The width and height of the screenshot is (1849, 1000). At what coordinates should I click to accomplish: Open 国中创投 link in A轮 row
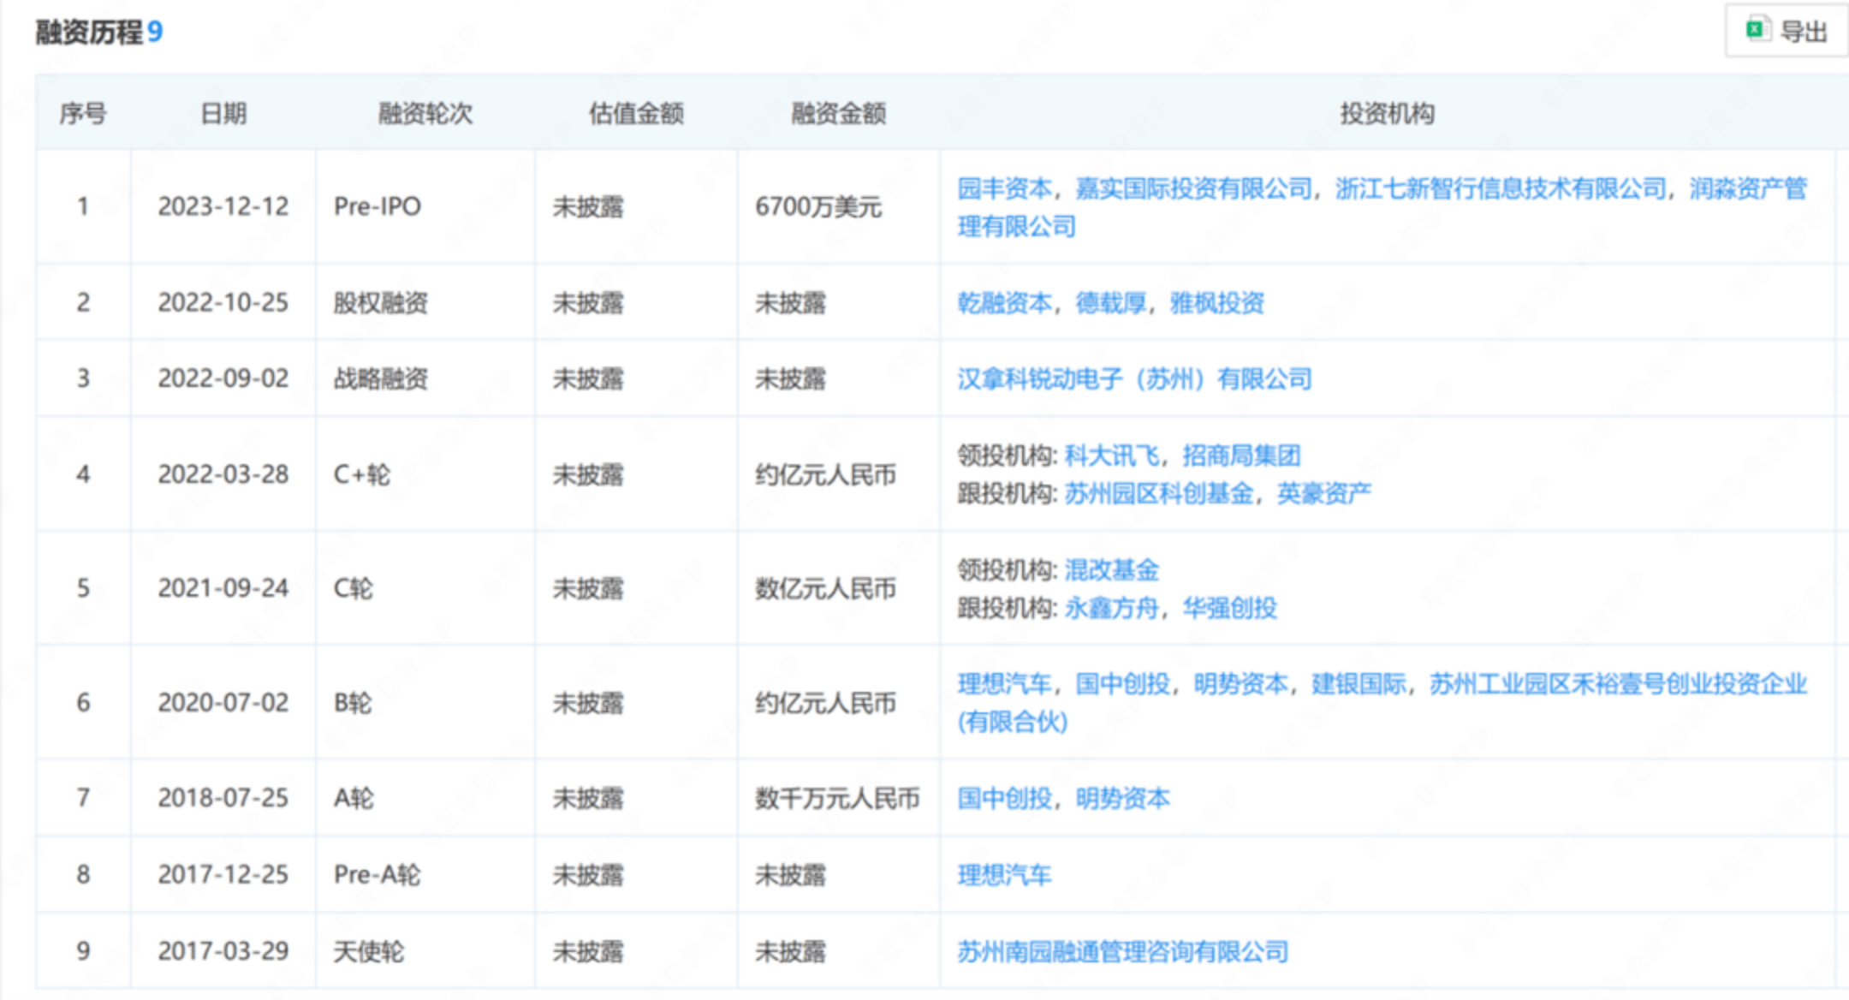1004,798
